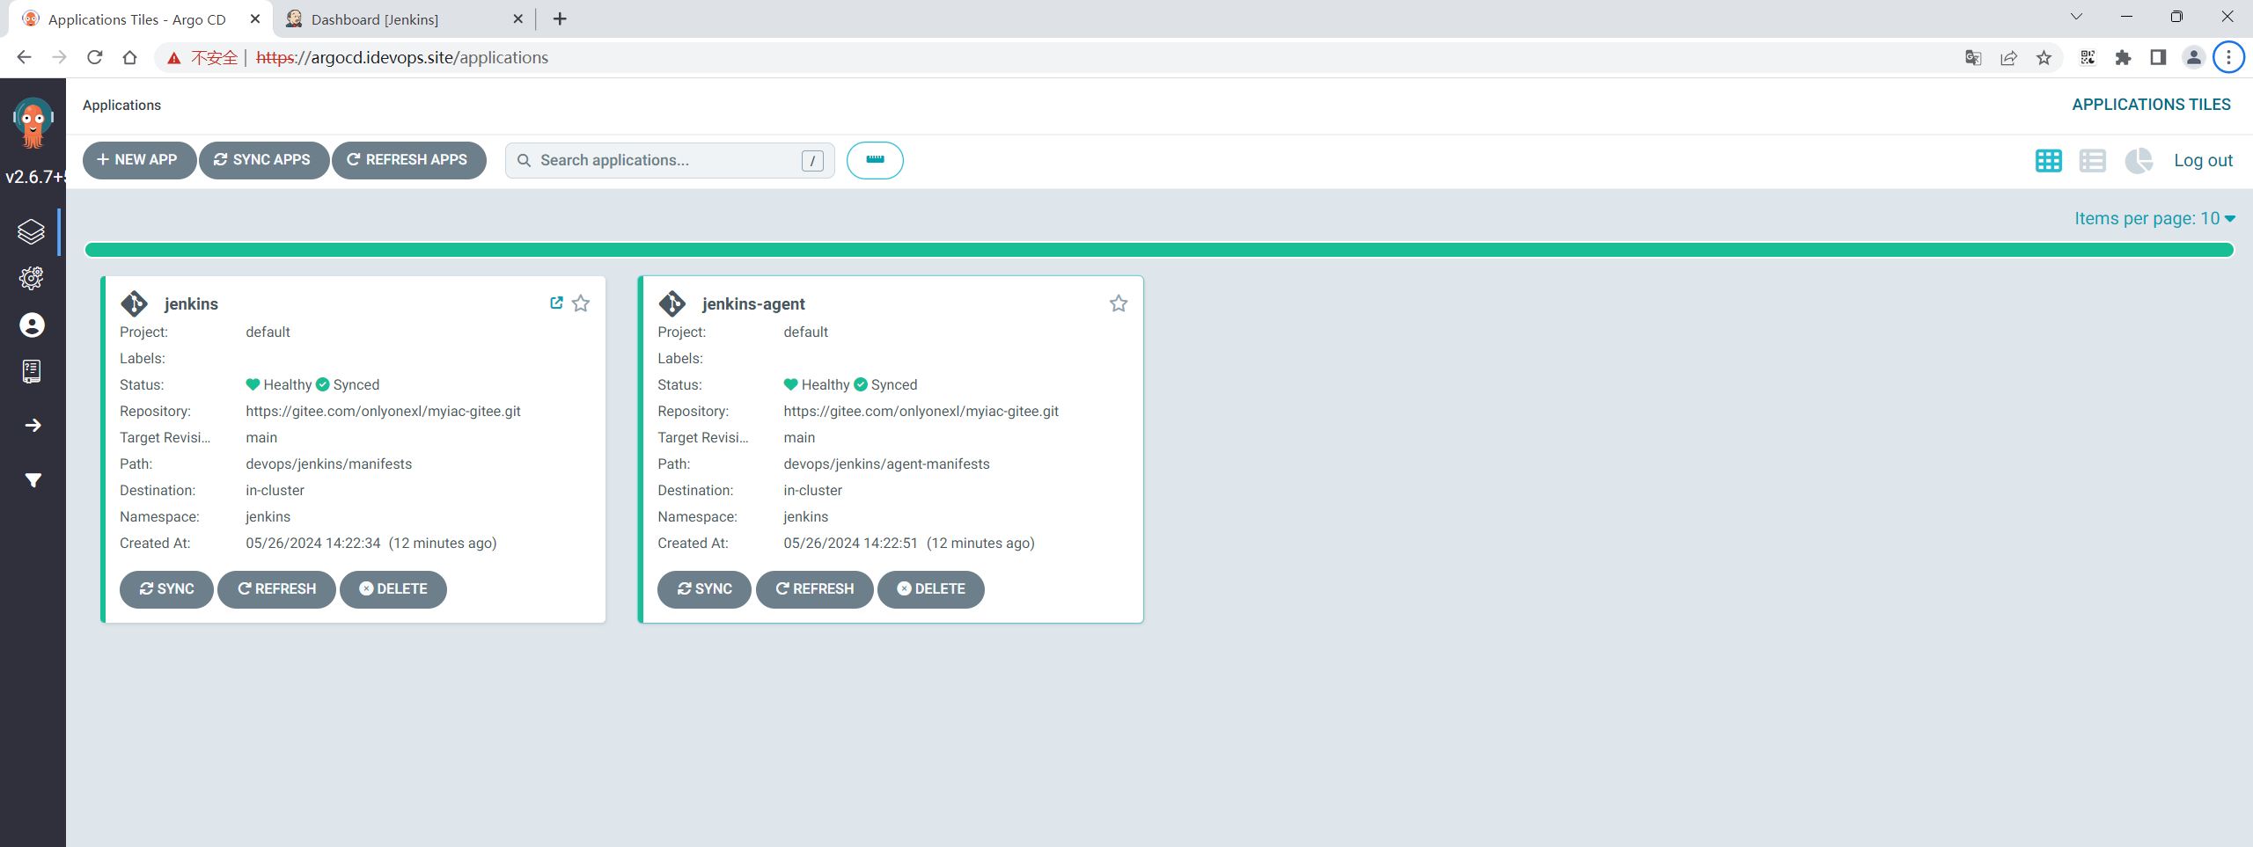Image resolution: width=2253 pixels, height=847 pixels.
Task: Refresh the jenkins application
Action: [x=276, y=589]
